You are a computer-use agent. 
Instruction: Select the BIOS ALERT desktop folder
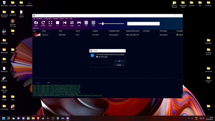4,50
